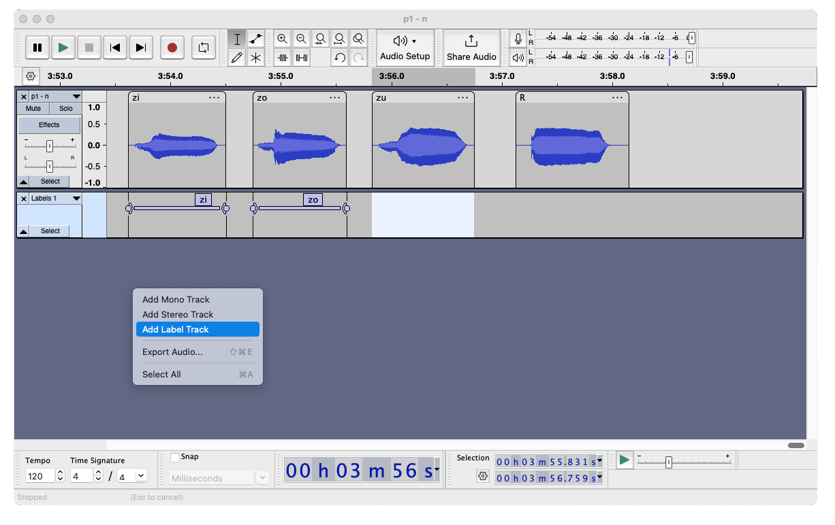835x525 pixels.
Task: Adjust the p1 - n track gain slider
Action: pyautogui.click(x=50, y=146)
